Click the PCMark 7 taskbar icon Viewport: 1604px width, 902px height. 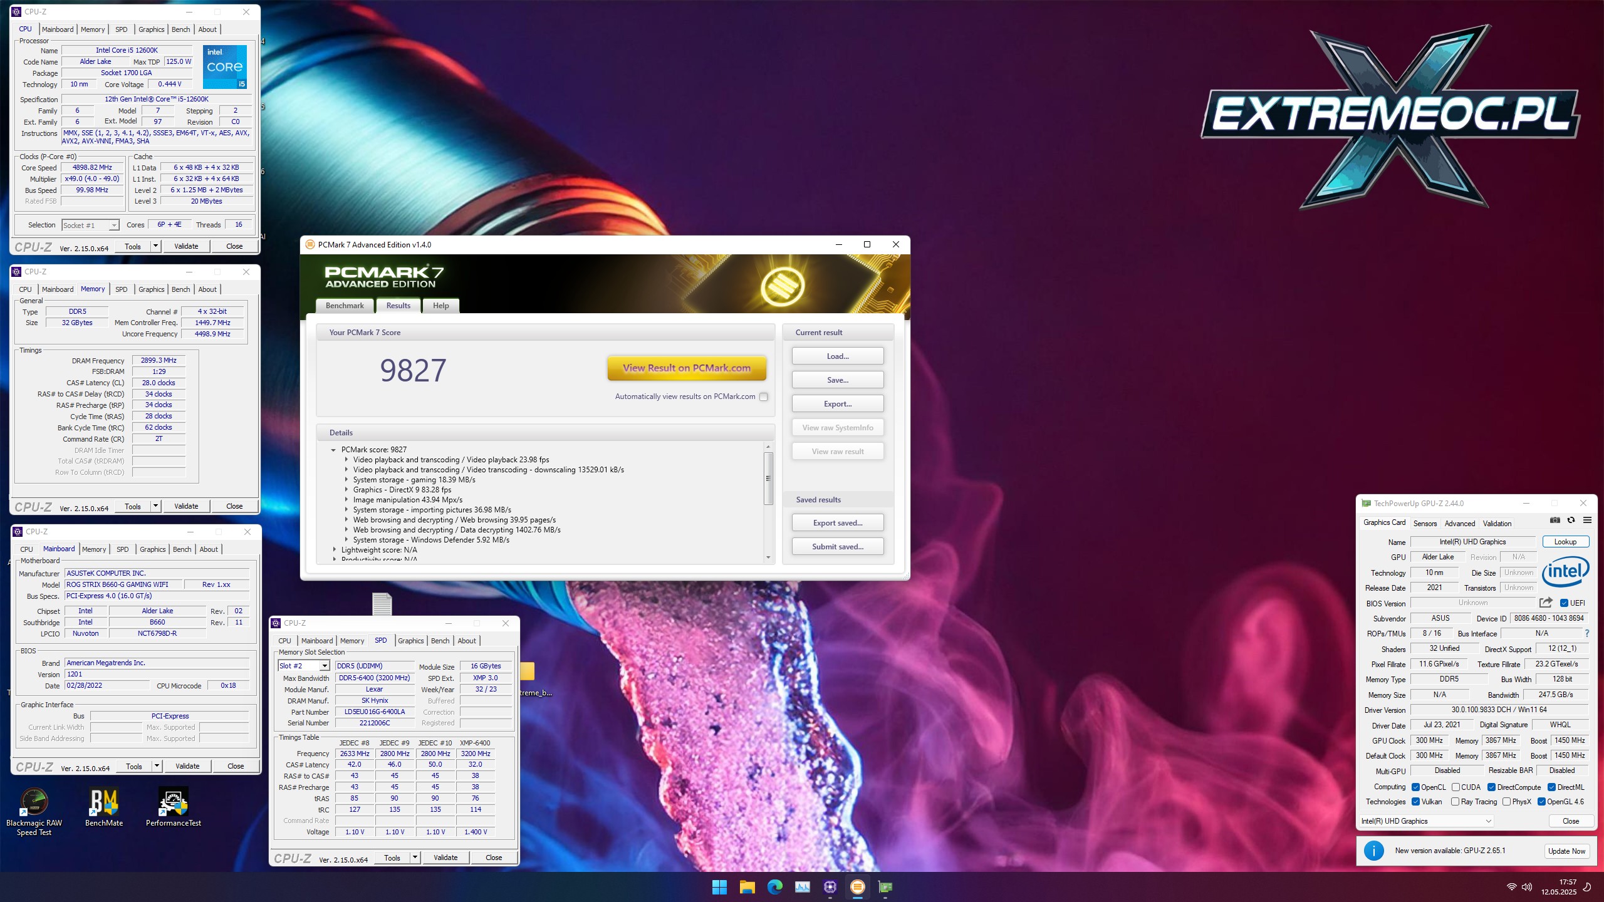pyautogui.click(x=858, y=887)
